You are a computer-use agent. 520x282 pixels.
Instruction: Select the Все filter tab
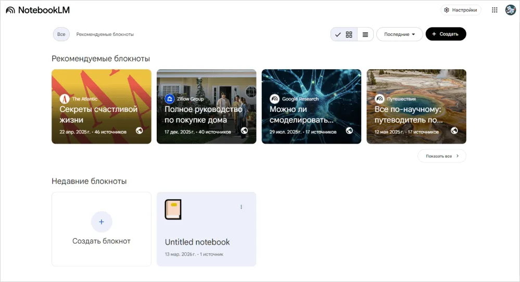tap(61, 34)
